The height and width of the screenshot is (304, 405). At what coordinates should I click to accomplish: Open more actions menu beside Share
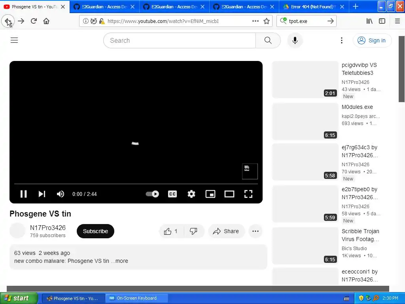click(255, 231)
